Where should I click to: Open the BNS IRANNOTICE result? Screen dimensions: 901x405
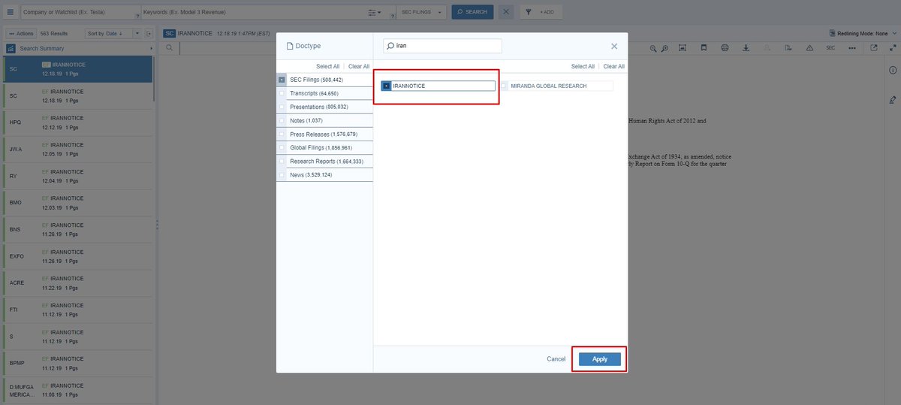click(x=78, y=230)
